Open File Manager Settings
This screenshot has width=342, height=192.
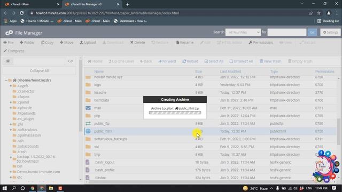click(330, 32)
